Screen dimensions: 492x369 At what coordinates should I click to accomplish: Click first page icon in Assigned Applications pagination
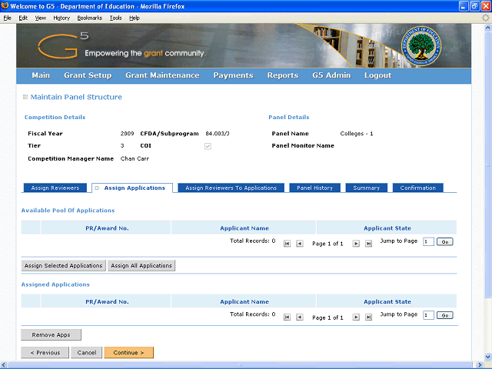(288, 317)
